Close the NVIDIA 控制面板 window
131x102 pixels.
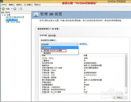point(129,3)
